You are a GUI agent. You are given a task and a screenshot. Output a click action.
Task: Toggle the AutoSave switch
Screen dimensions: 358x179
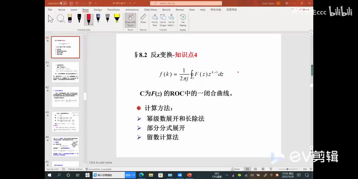[x=63, y=3]
